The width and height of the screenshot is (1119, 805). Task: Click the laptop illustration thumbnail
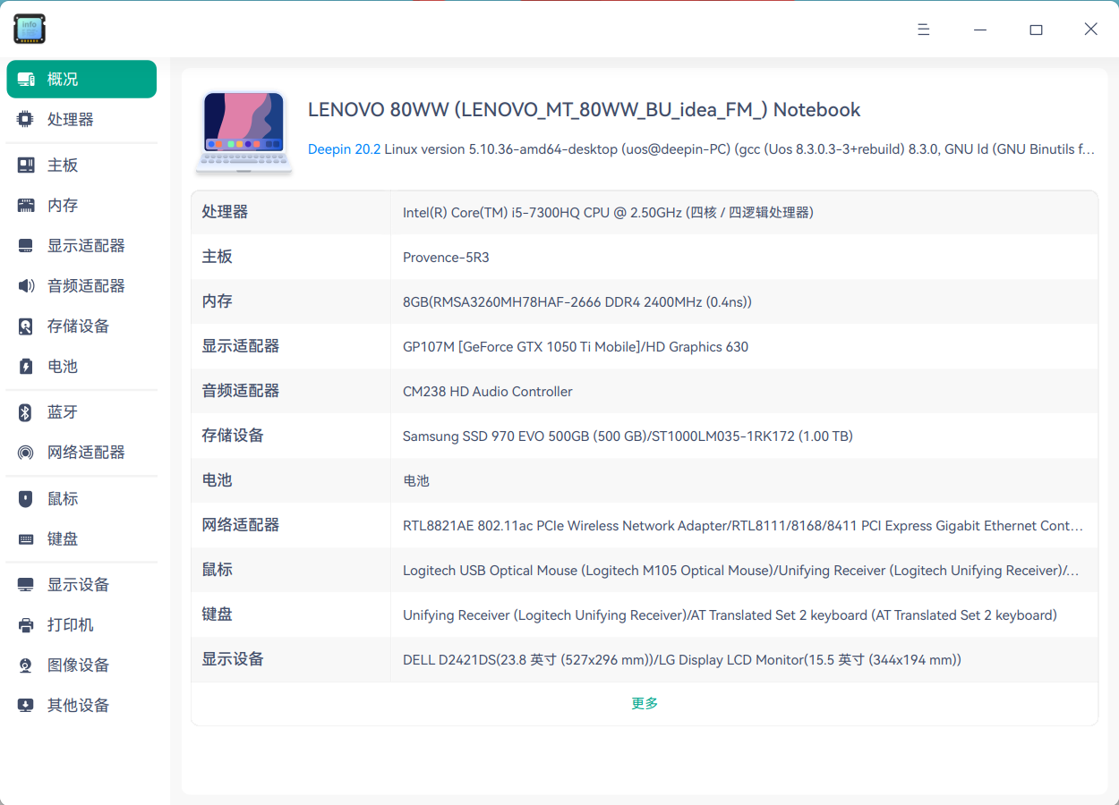point(244,131)
